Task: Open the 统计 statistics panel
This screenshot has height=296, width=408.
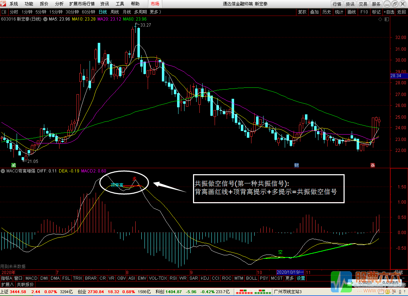Action: [x=338, y=12]
